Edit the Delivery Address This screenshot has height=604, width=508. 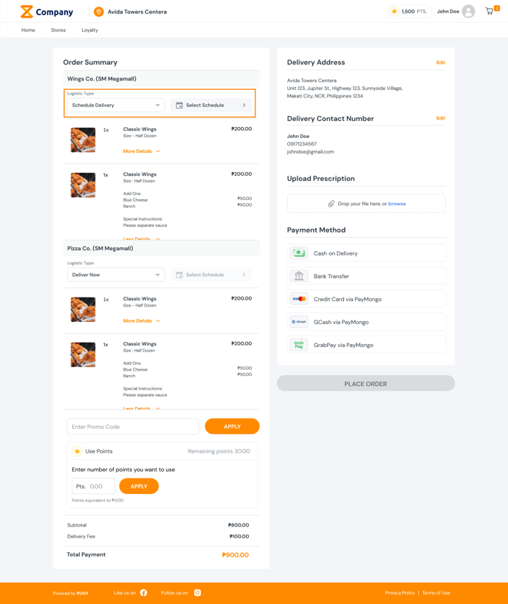(x=441, y=63)
